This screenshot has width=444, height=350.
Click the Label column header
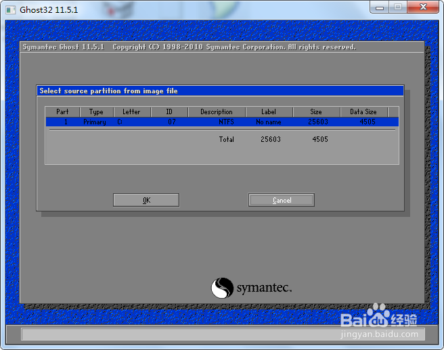click(x=269, y=111)
